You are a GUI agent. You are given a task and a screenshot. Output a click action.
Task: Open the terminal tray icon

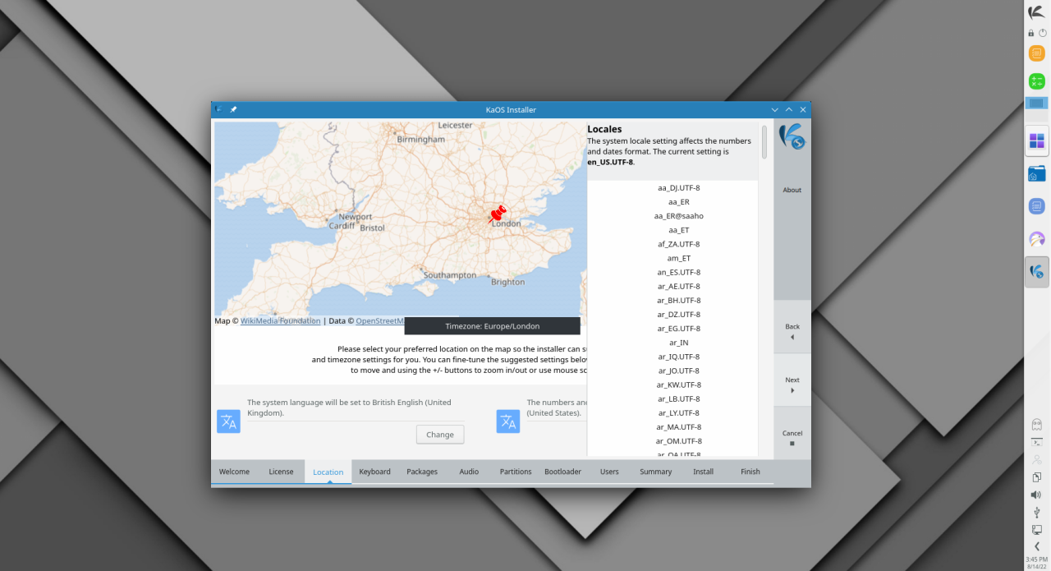[x=1036, y=442]
